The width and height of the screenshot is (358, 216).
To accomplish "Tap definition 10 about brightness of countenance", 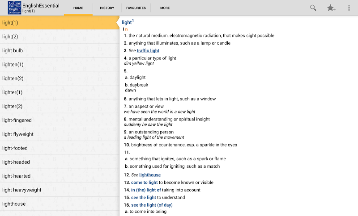I will pyautogui.click(x=180, y=145).
